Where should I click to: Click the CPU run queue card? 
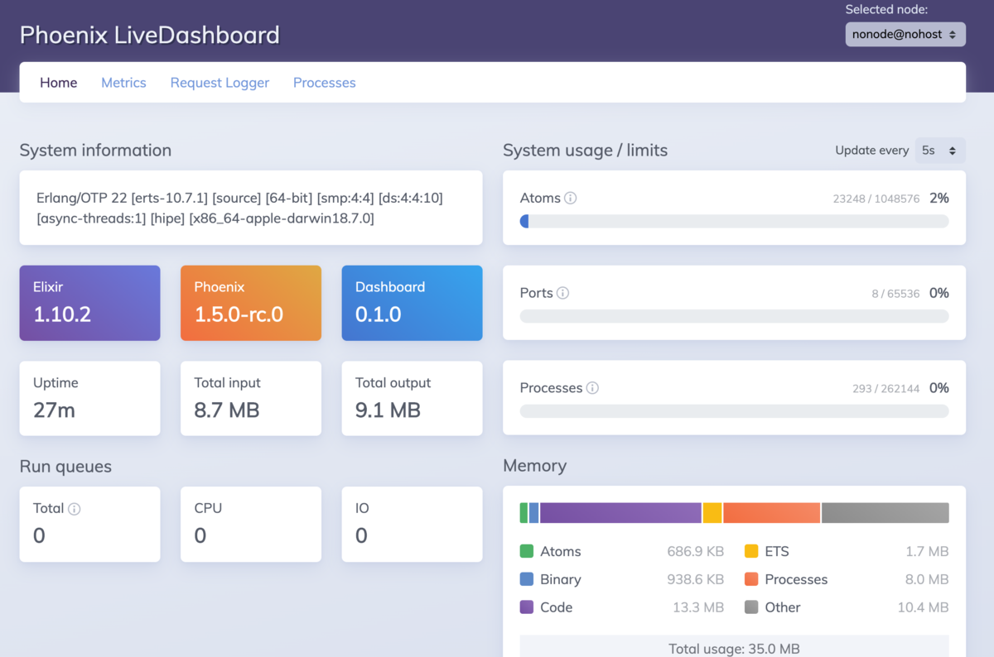click(251, 525)
